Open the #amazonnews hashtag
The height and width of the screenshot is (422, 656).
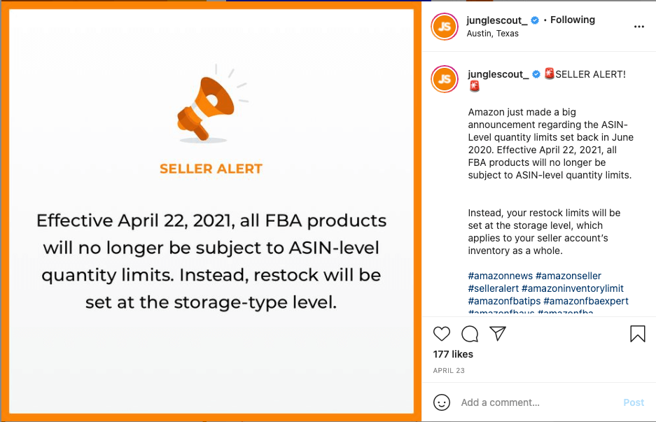(x=500, y=276)
